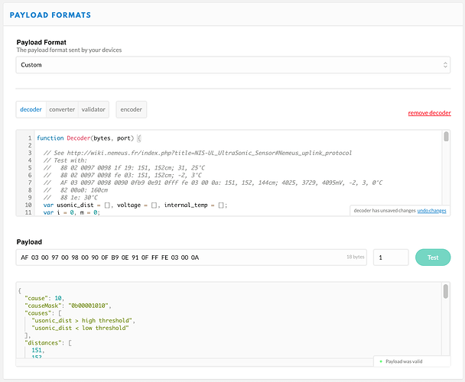Click the green Test button
The width and height of the screenshot is (465, 382).
433,257
